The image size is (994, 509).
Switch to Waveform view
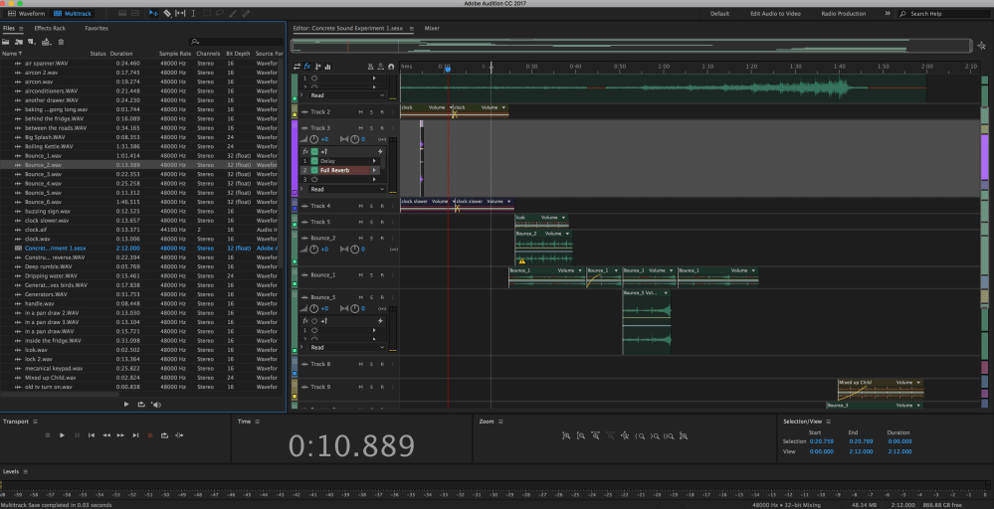pyautogui.click(x=28, y=14)
